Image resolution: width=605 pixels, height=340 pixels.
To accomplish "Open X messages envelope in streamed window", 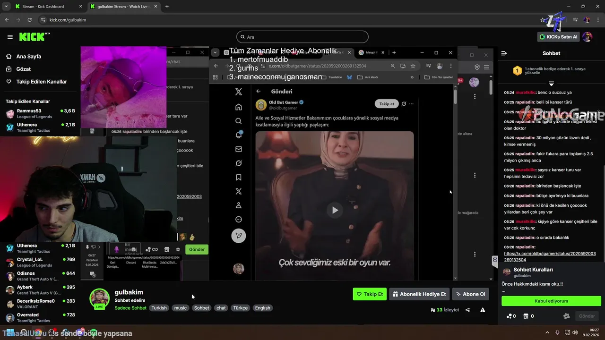I will coord(239,149).
